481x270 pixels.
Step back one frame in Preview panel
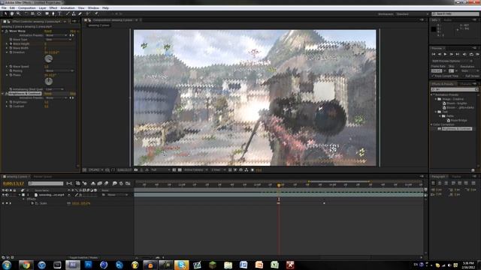tap(440, 54)
